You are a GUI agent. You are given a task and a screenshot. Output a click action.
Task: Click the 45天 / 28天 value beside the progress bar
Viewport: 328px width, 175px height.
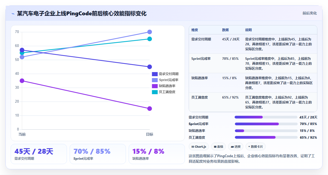(x=308, y=117)
